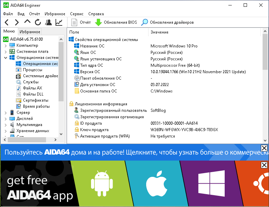Select the highlighted Операционная система child item
Screen dimensions: 269x207
pos(37,64)
